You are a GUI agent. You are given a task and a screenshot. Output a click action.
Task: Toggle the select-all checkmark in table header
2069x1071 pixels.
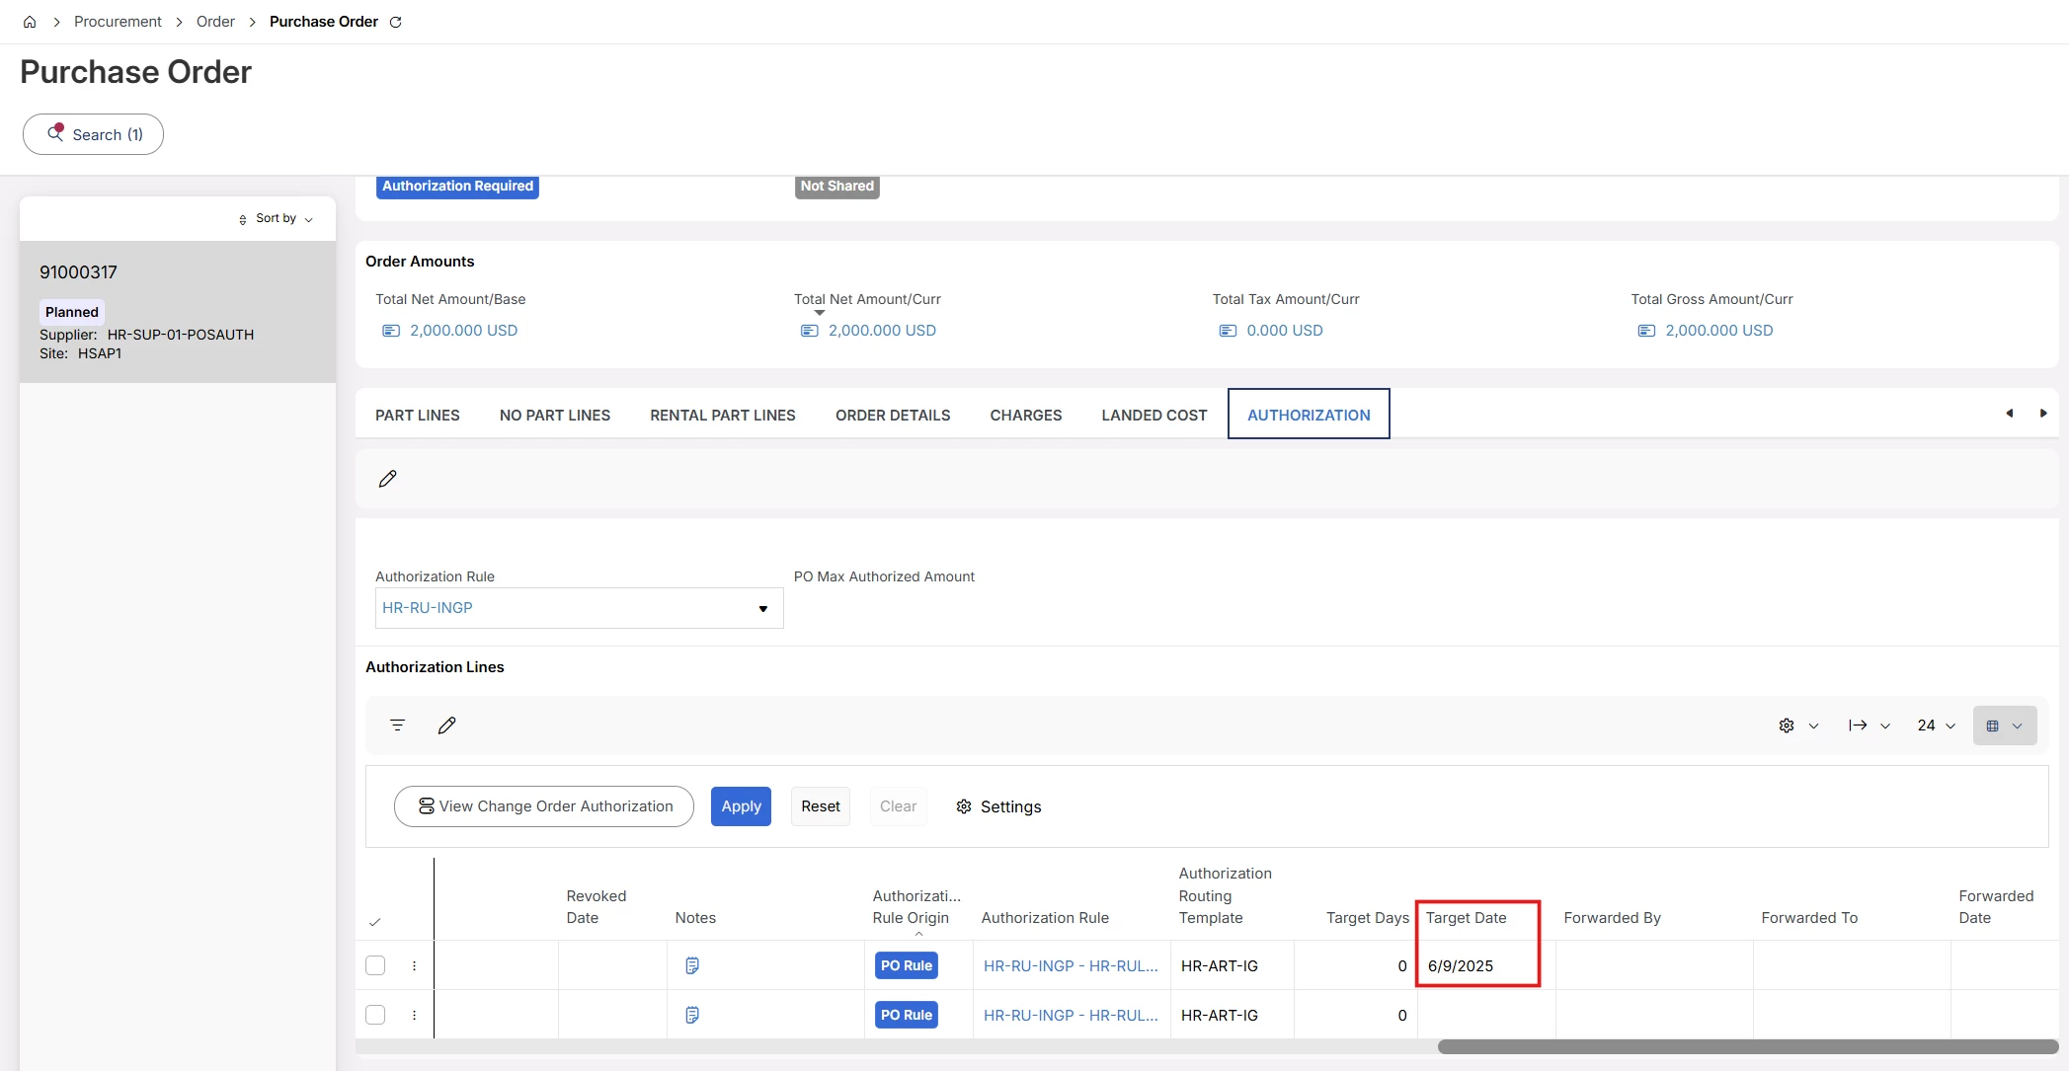[x=374, y=922]
